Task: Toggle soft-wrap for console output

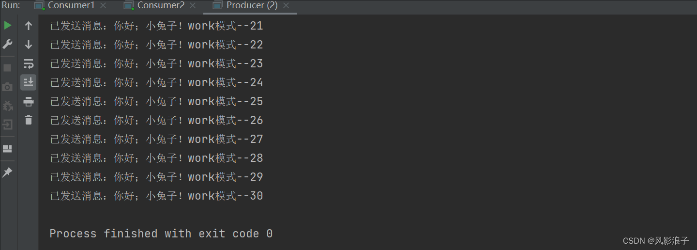Action: pos(29,63)
